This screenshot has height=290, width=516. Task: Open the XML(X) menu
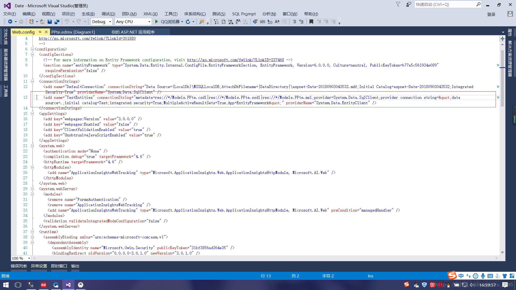(150, 14)
